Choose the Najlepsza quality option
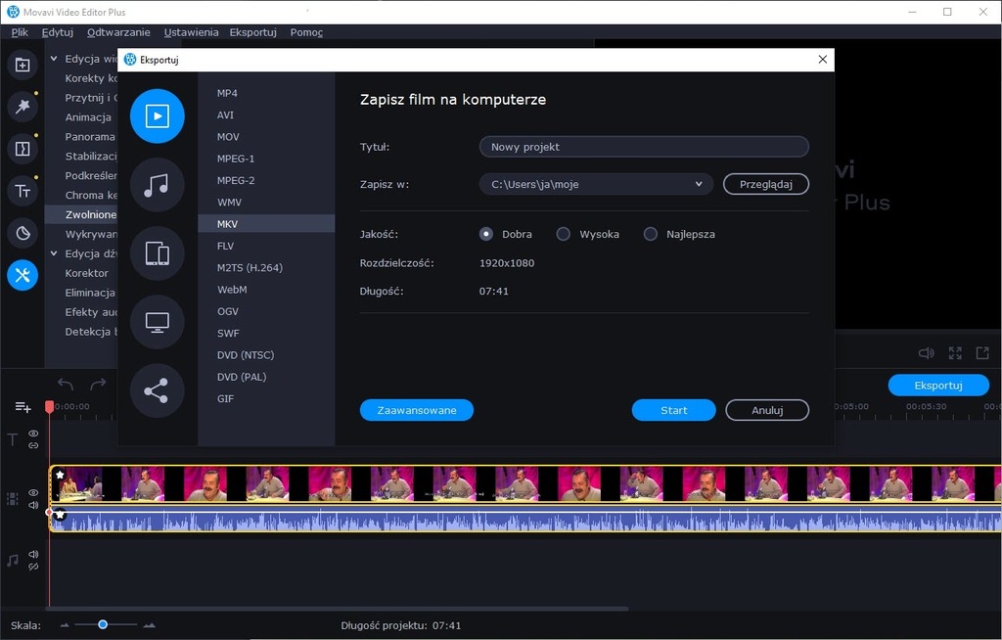 [651, 234]
